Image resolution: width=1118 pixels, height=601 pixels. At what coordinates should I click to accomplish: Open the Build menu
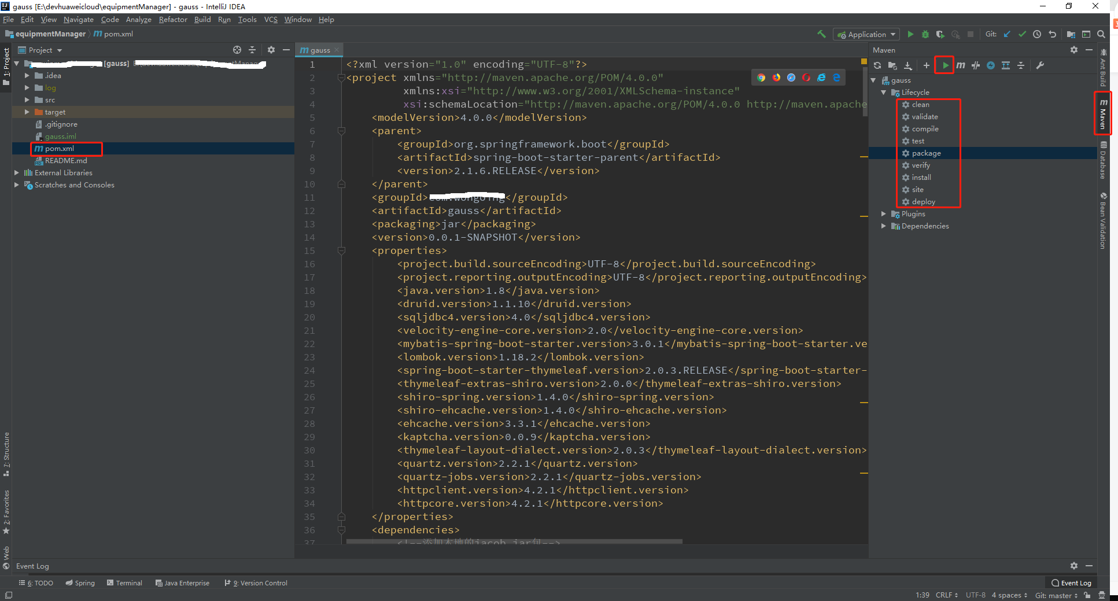[202, 20]
